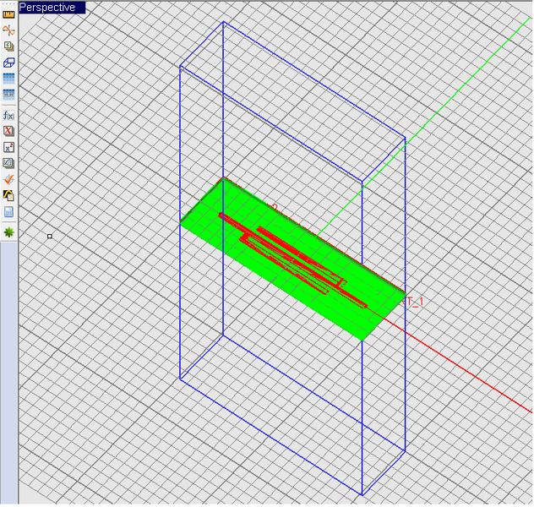
Task: Open the stacked layers icon
Action: 8,46
